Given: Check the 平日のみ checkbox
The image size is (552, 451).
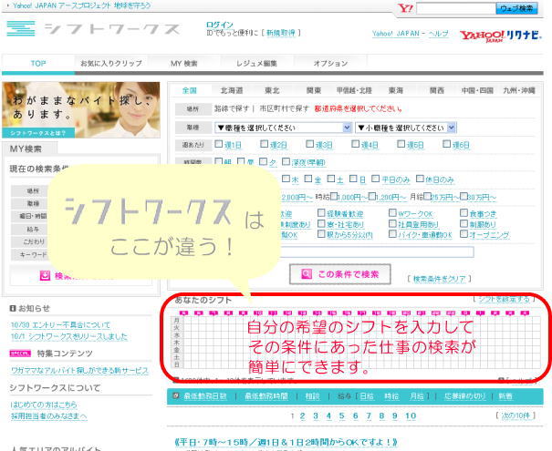Looking at the screenshot, I should click(376, 179).
